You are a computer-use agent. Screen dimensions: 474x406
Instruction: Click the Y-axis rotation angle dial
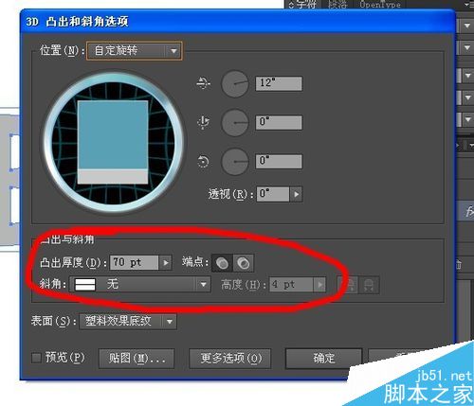(x=235, y=122)
